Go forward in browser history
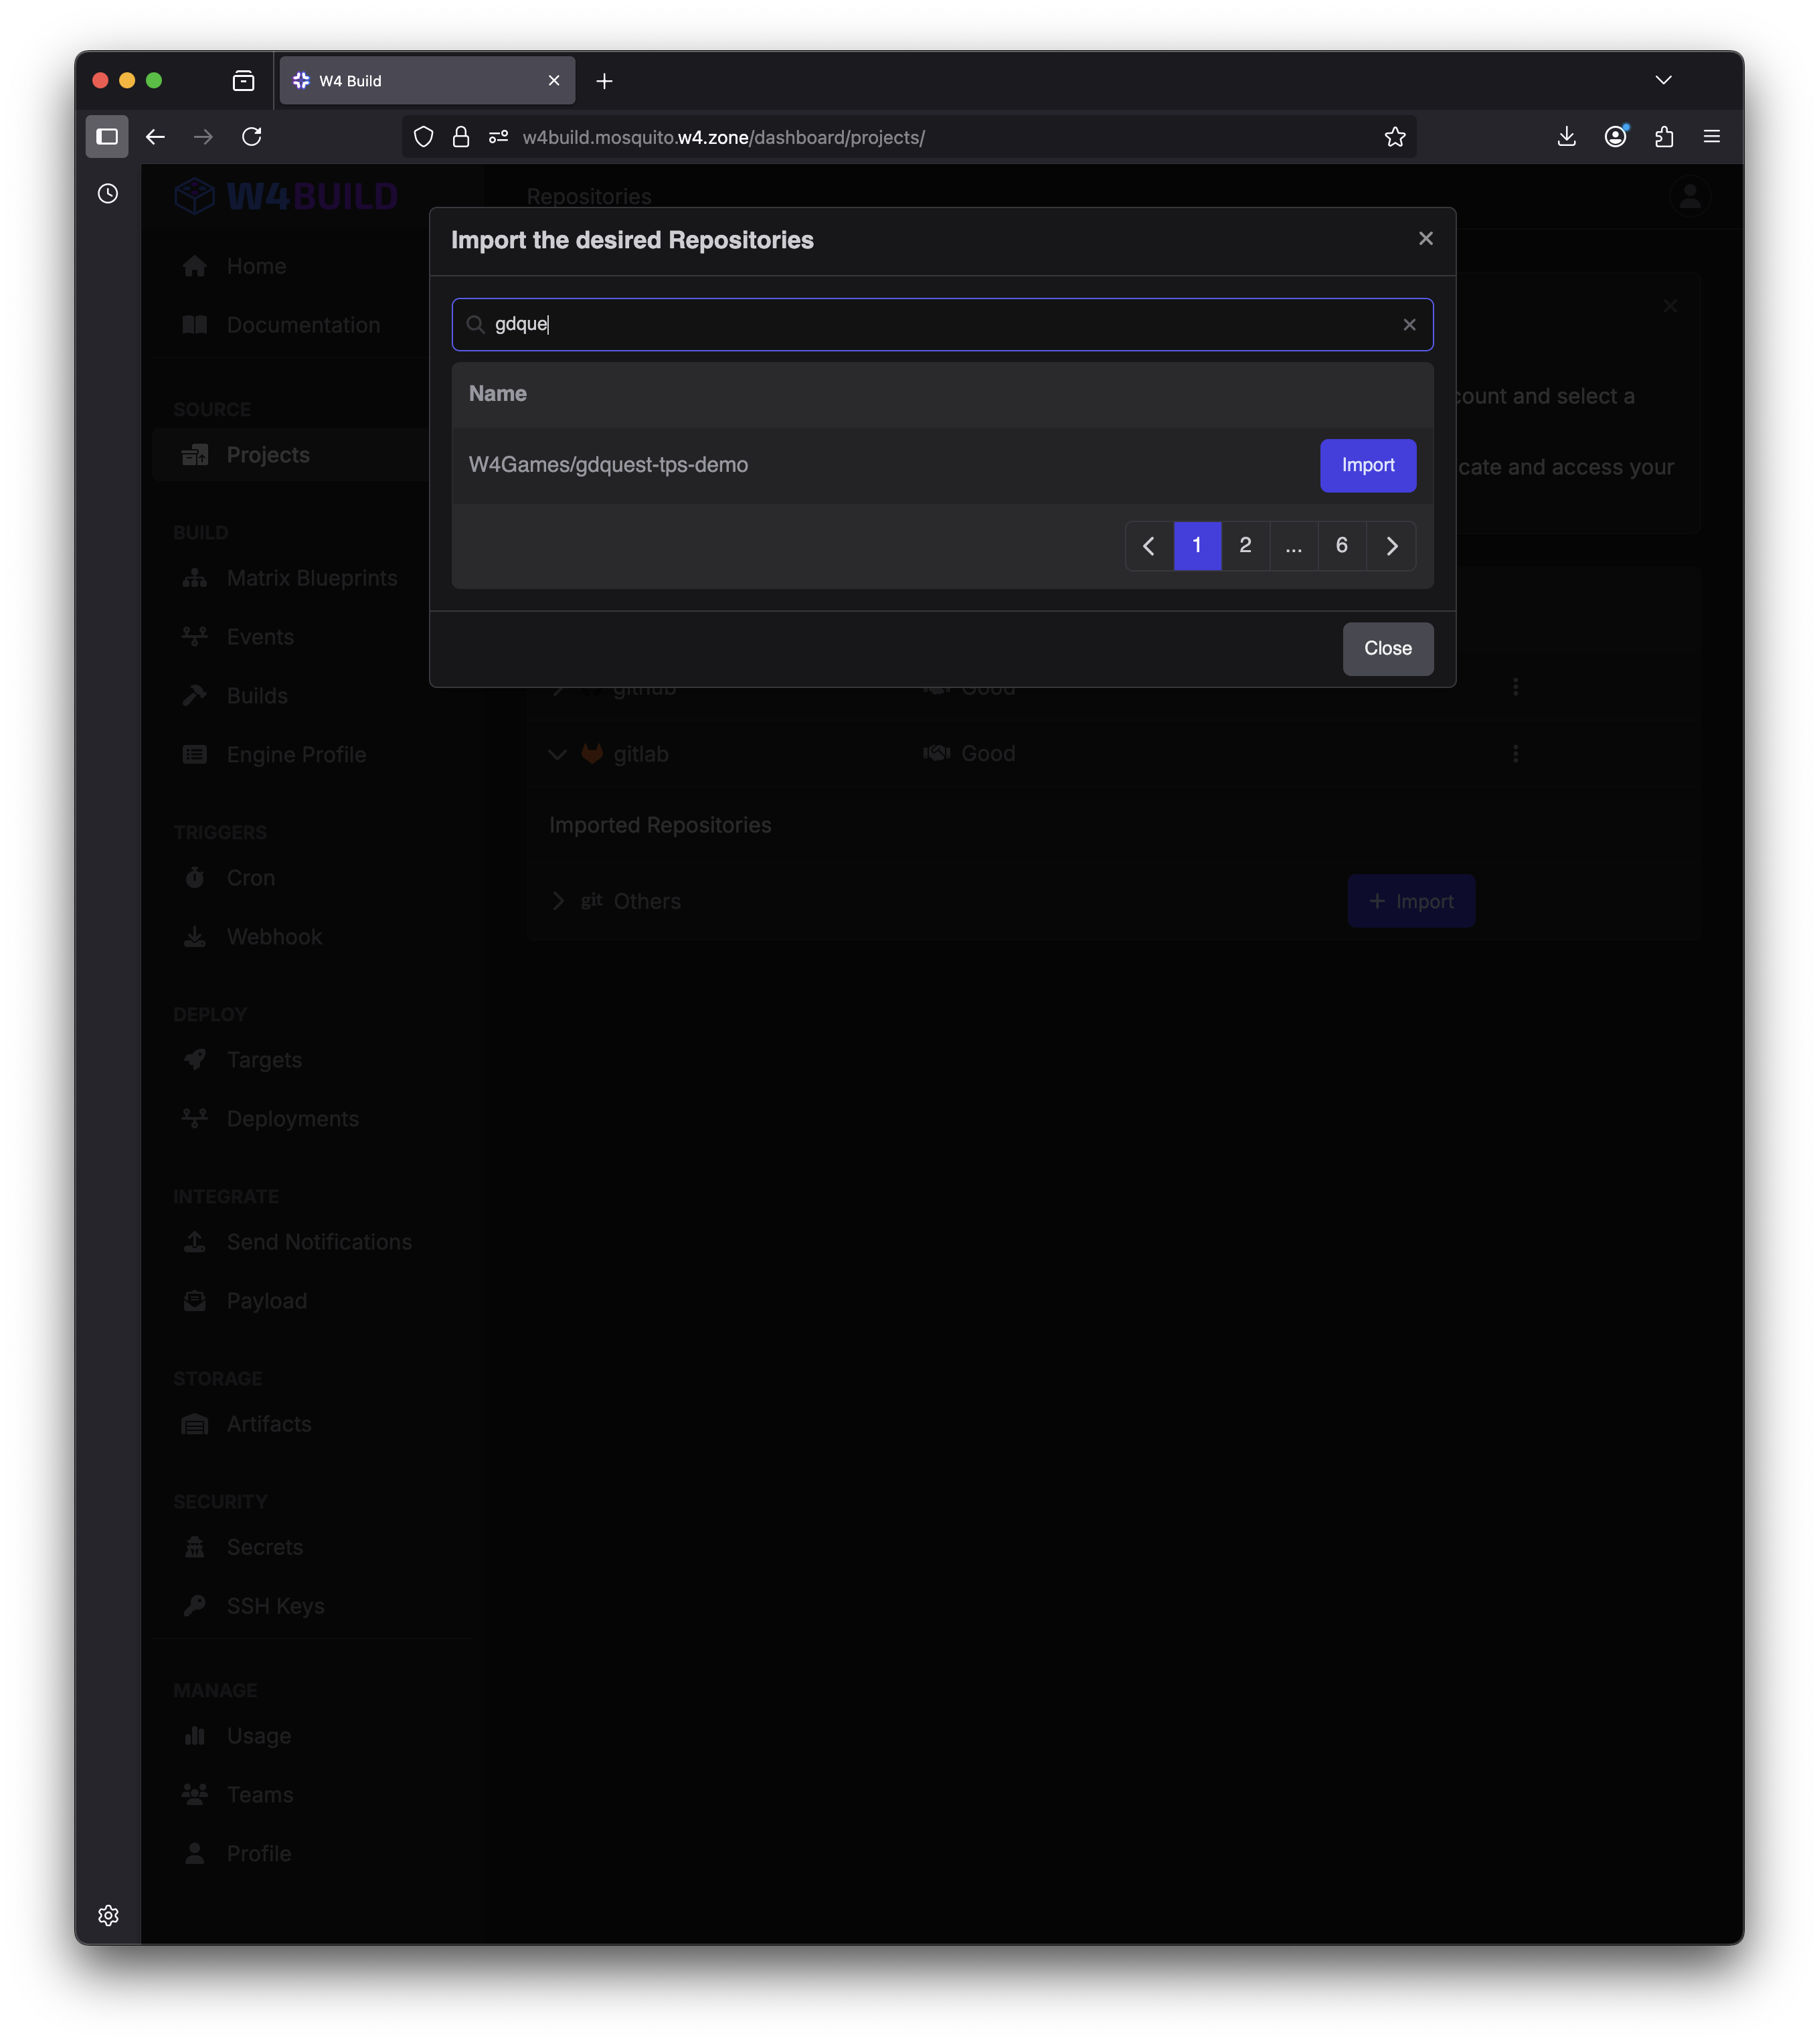The image size is (1819, 2044). click(x=203, y=137)
